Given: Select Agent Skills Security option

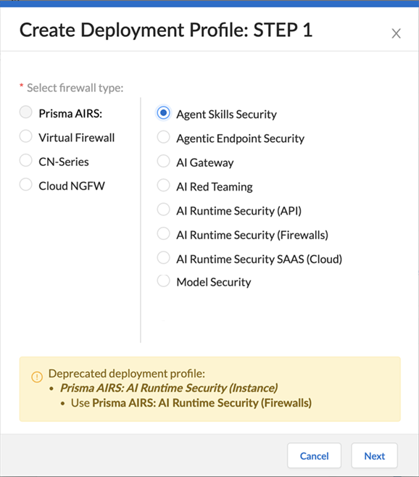Looking at the screenshot, I should [163, 113].
